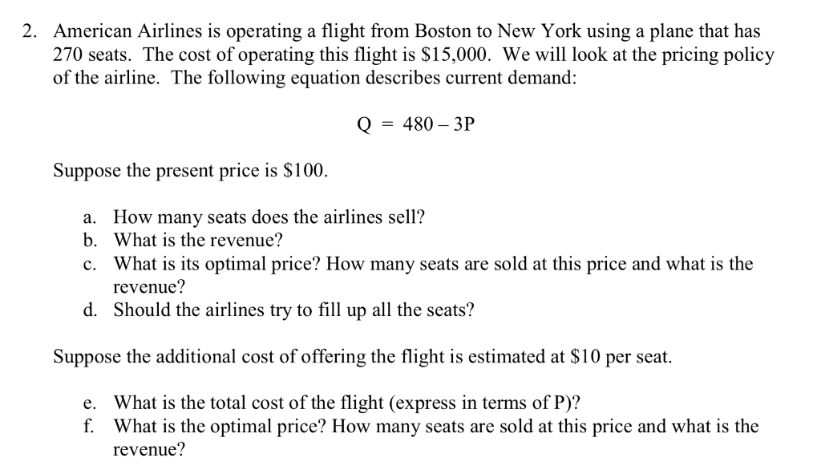Click the demand equation Q = 480 – 3P
Screen dimensions: 821x474
point(410,125)
